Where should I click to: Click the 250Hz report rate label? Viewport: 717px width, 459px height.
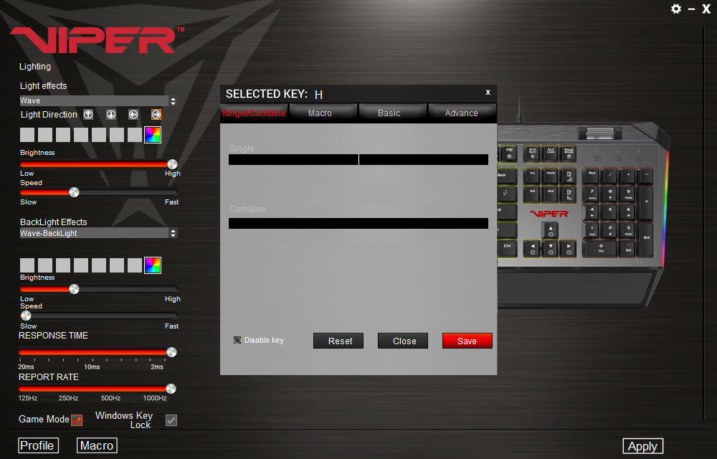coord(68,398)
